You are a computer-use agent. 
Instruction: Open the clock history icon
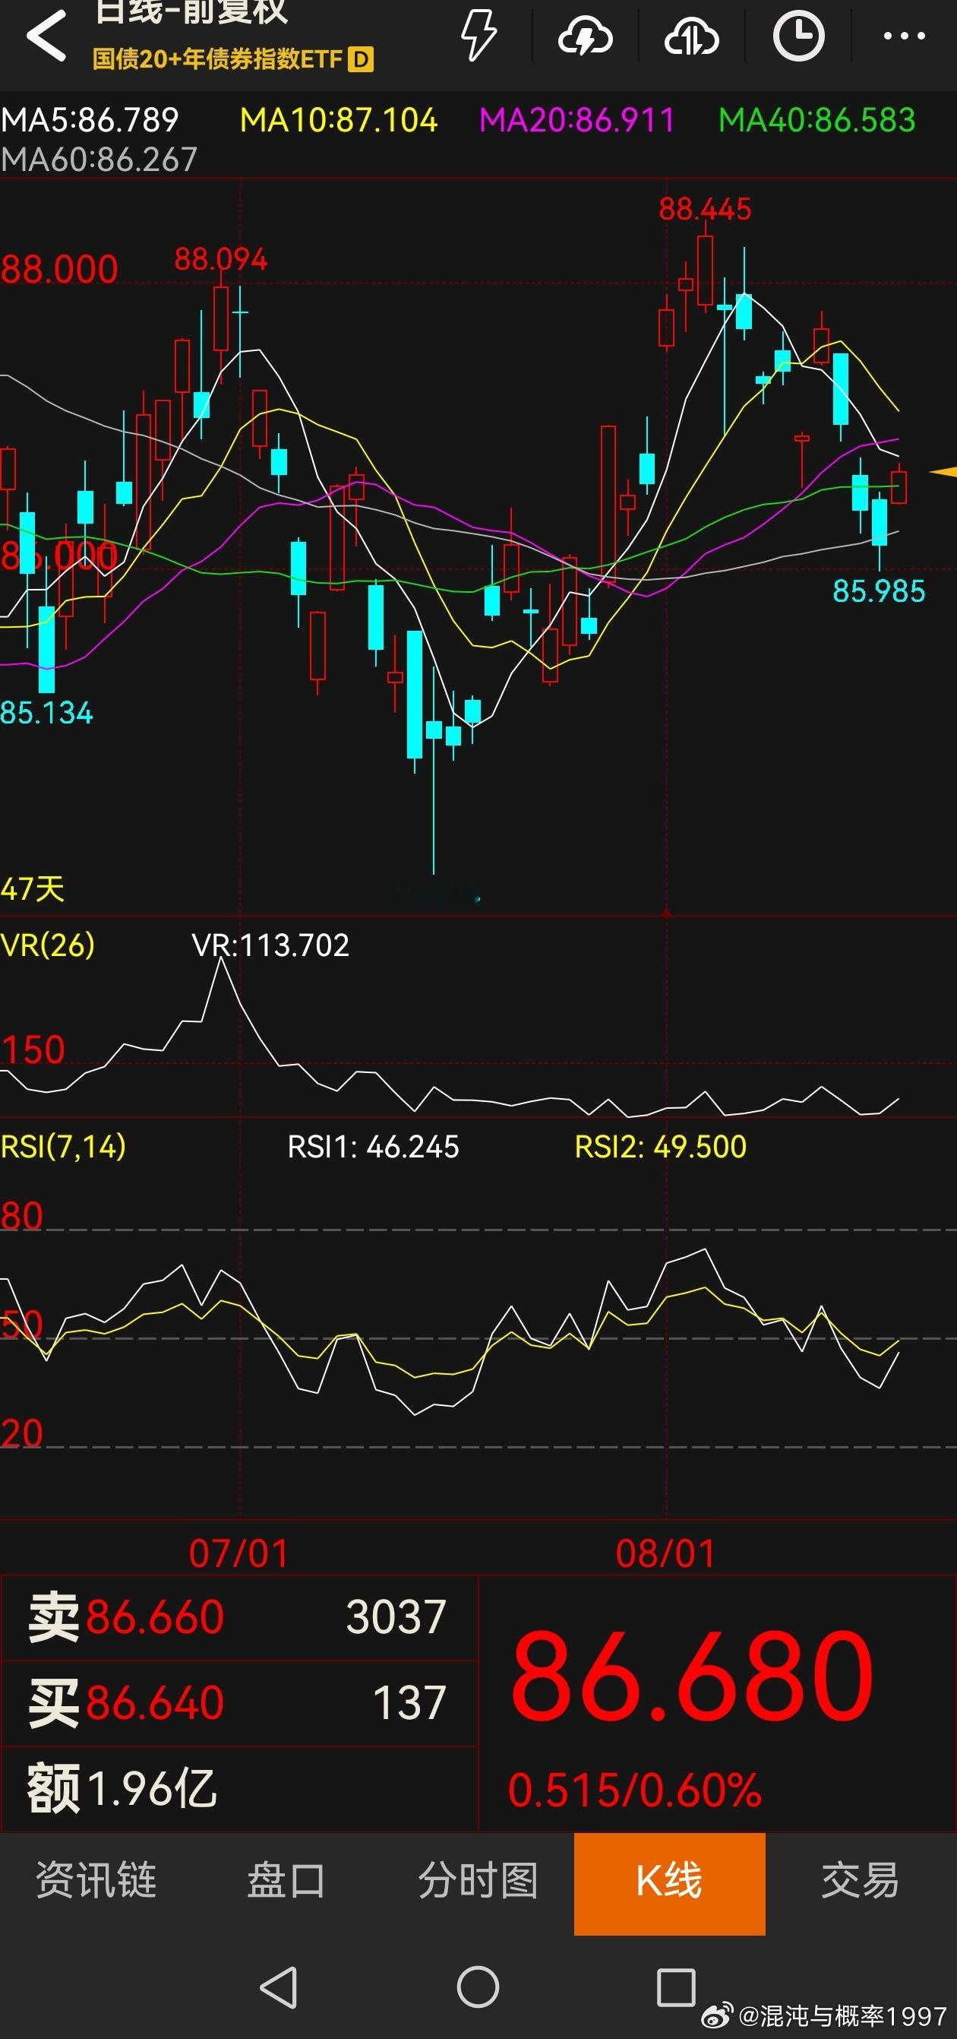tap(798, 36)
